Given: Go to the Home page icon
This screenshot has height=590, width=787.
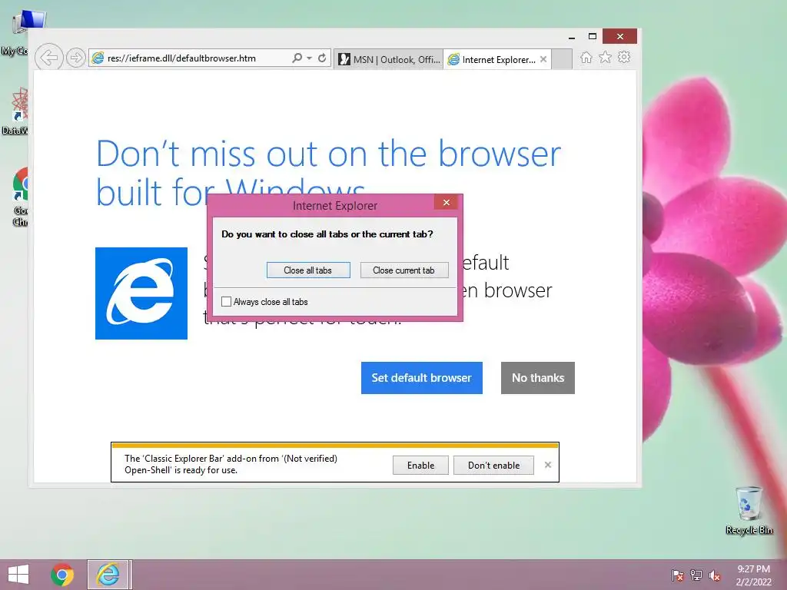Looking at the screenshot, I should click(x=586, y=58).
